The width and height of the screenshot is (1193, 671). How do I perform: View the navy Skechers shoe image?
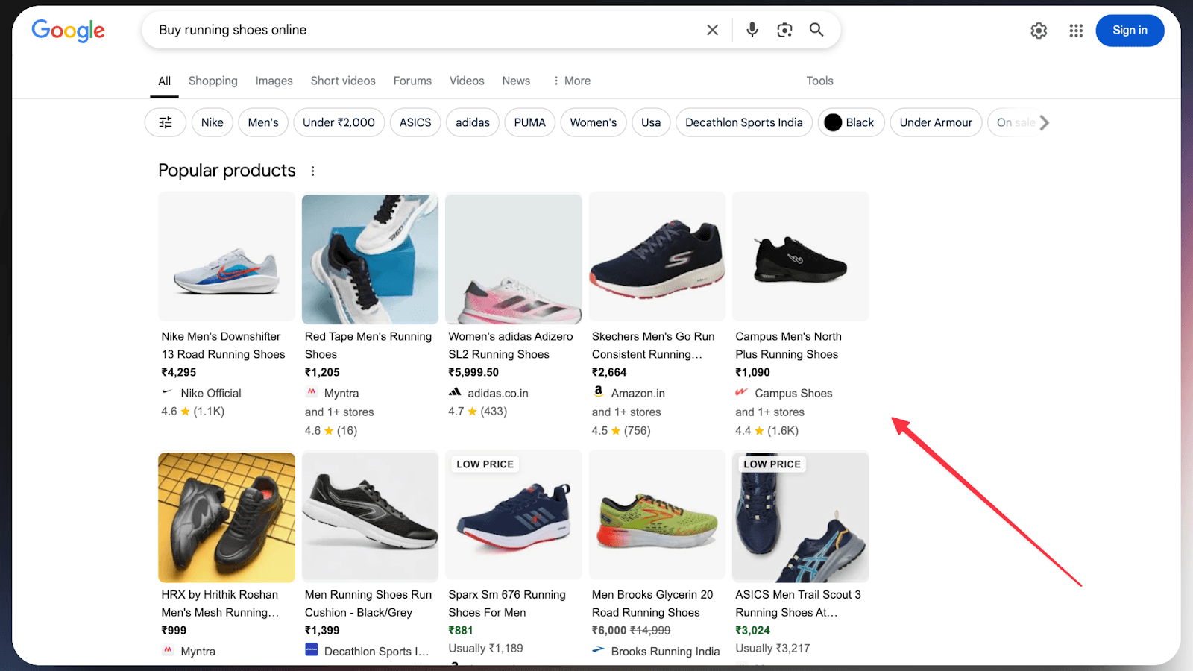coord(657,257)
